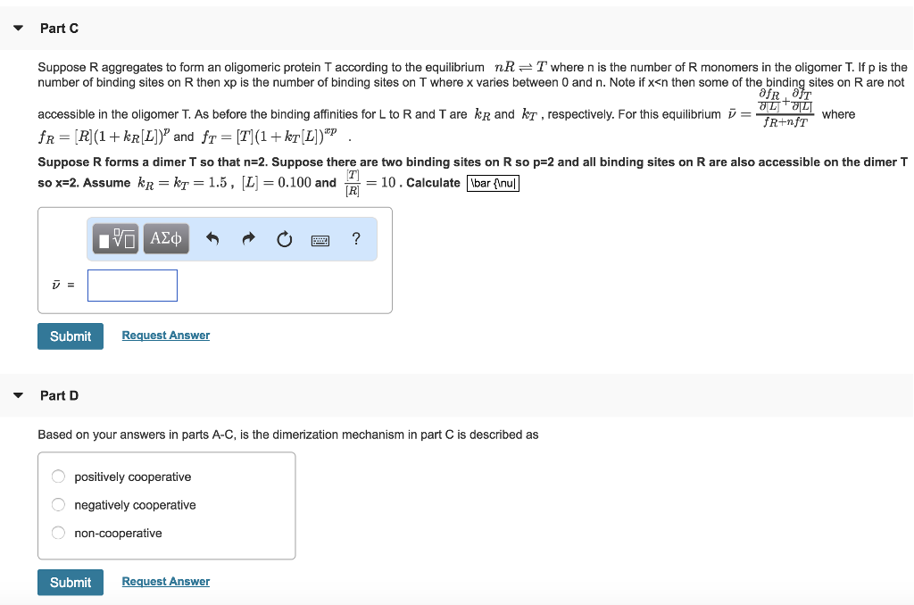Click the Part C header

pos(58,28)
